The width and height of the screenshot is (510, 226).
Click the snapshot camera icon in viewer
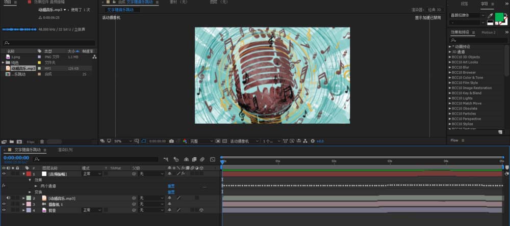pyautogui.click(x=171, y=141)
